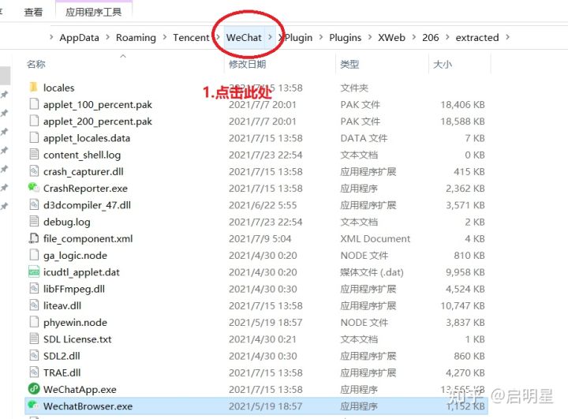568x419 pixels.
Task: Click the libFFmpeg.dll file icon
Action: click(34, 289)
